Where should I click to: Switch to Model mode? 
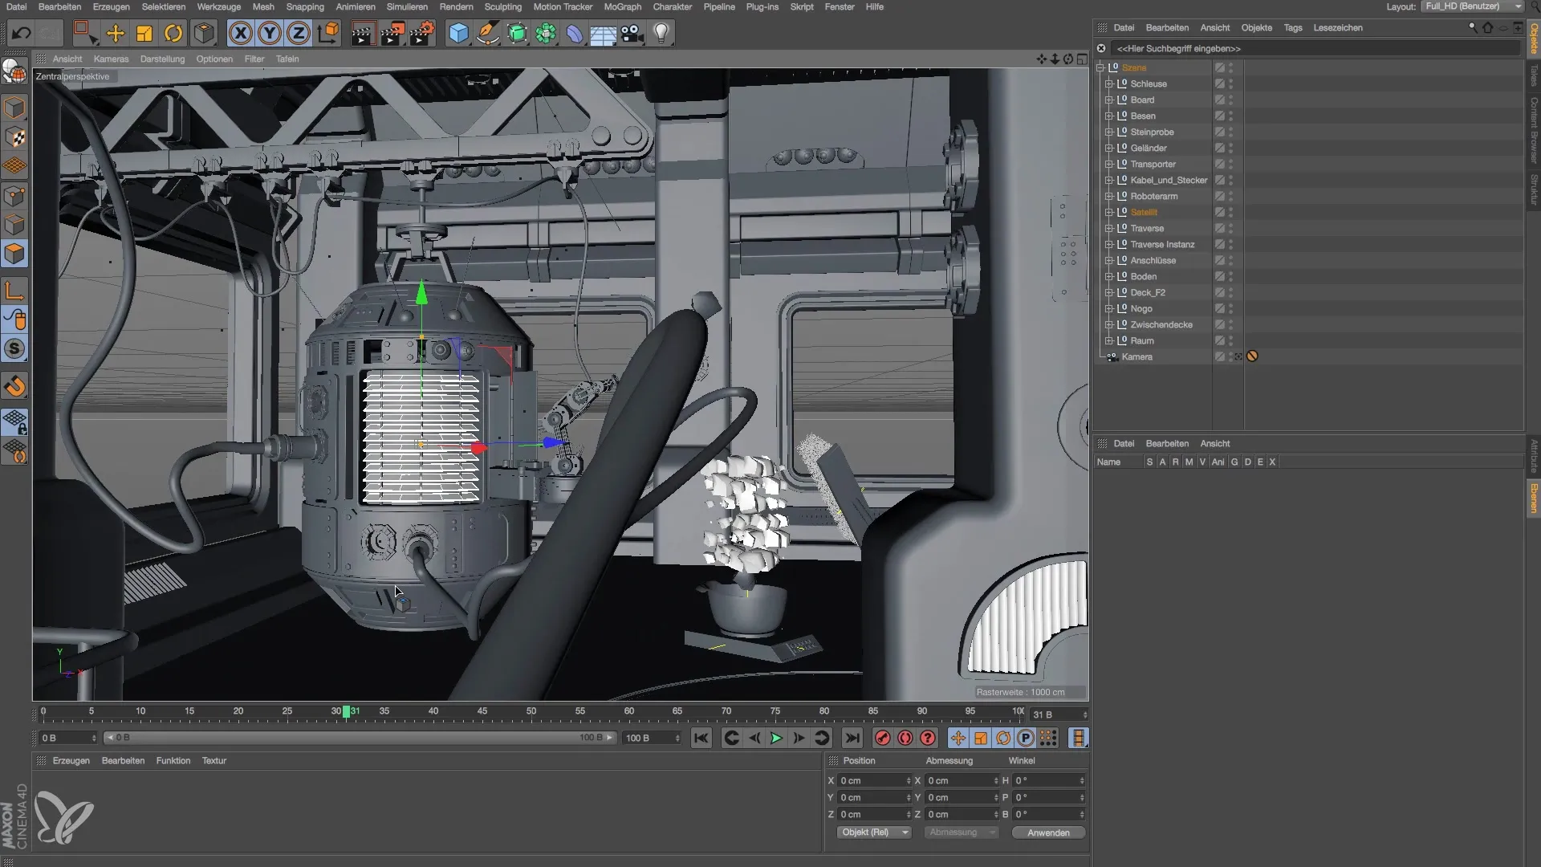pyautogui.click(x=14, y=108)
